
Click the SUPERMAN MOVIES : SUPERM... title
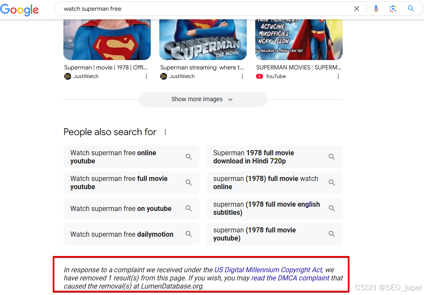[299, 67]
